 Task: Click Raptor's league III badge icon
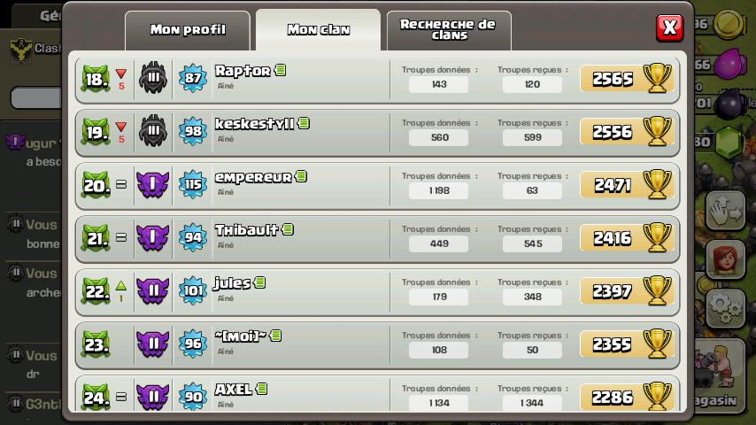click(153, 78)
